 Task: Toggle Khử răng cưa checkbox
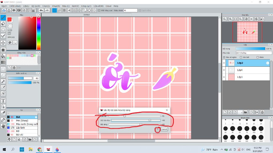[x=99, y=10]
